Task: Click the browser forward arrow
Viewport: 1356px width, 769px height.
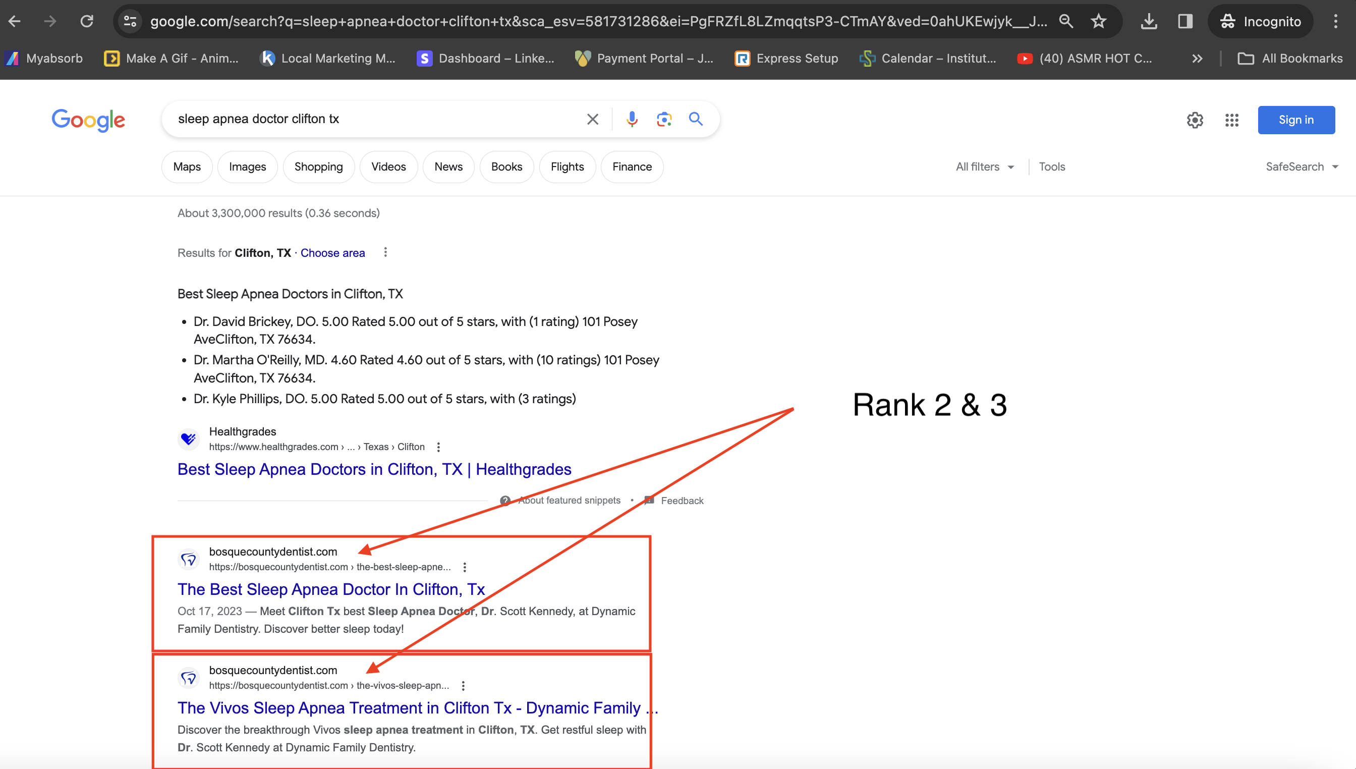Action: coord(50,21)
